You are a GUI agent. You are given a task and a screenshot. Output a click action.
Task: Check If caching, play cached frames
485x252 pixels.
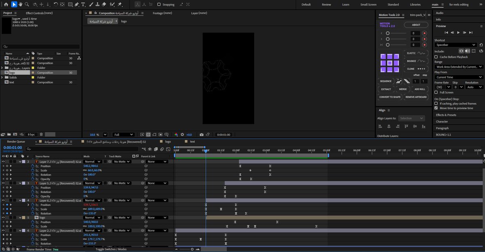tap(436, 104)
